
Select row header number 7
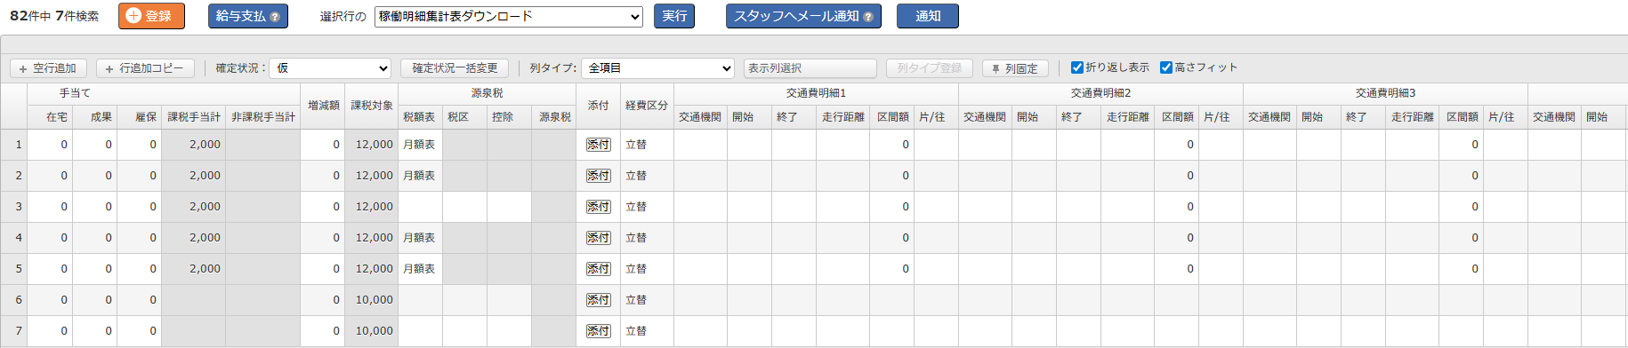(14, 331)
